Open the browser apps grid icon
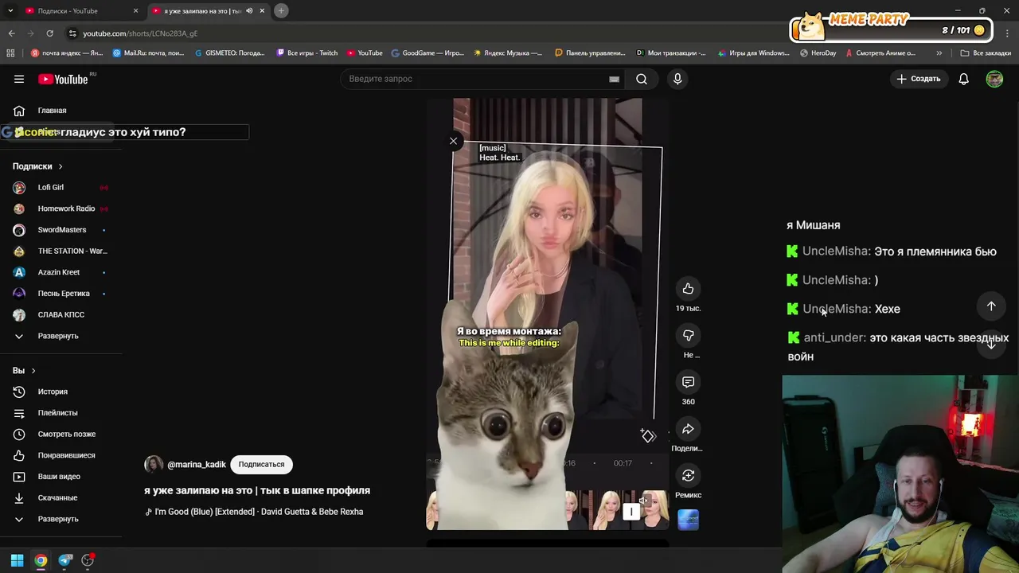 pyautogui.click(x=10, y=53)
